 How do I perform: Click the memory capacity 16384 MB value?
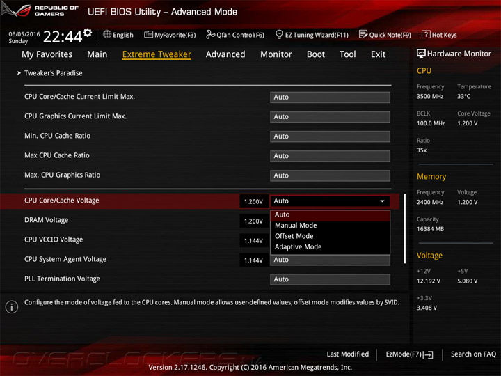tap(430, 229)
